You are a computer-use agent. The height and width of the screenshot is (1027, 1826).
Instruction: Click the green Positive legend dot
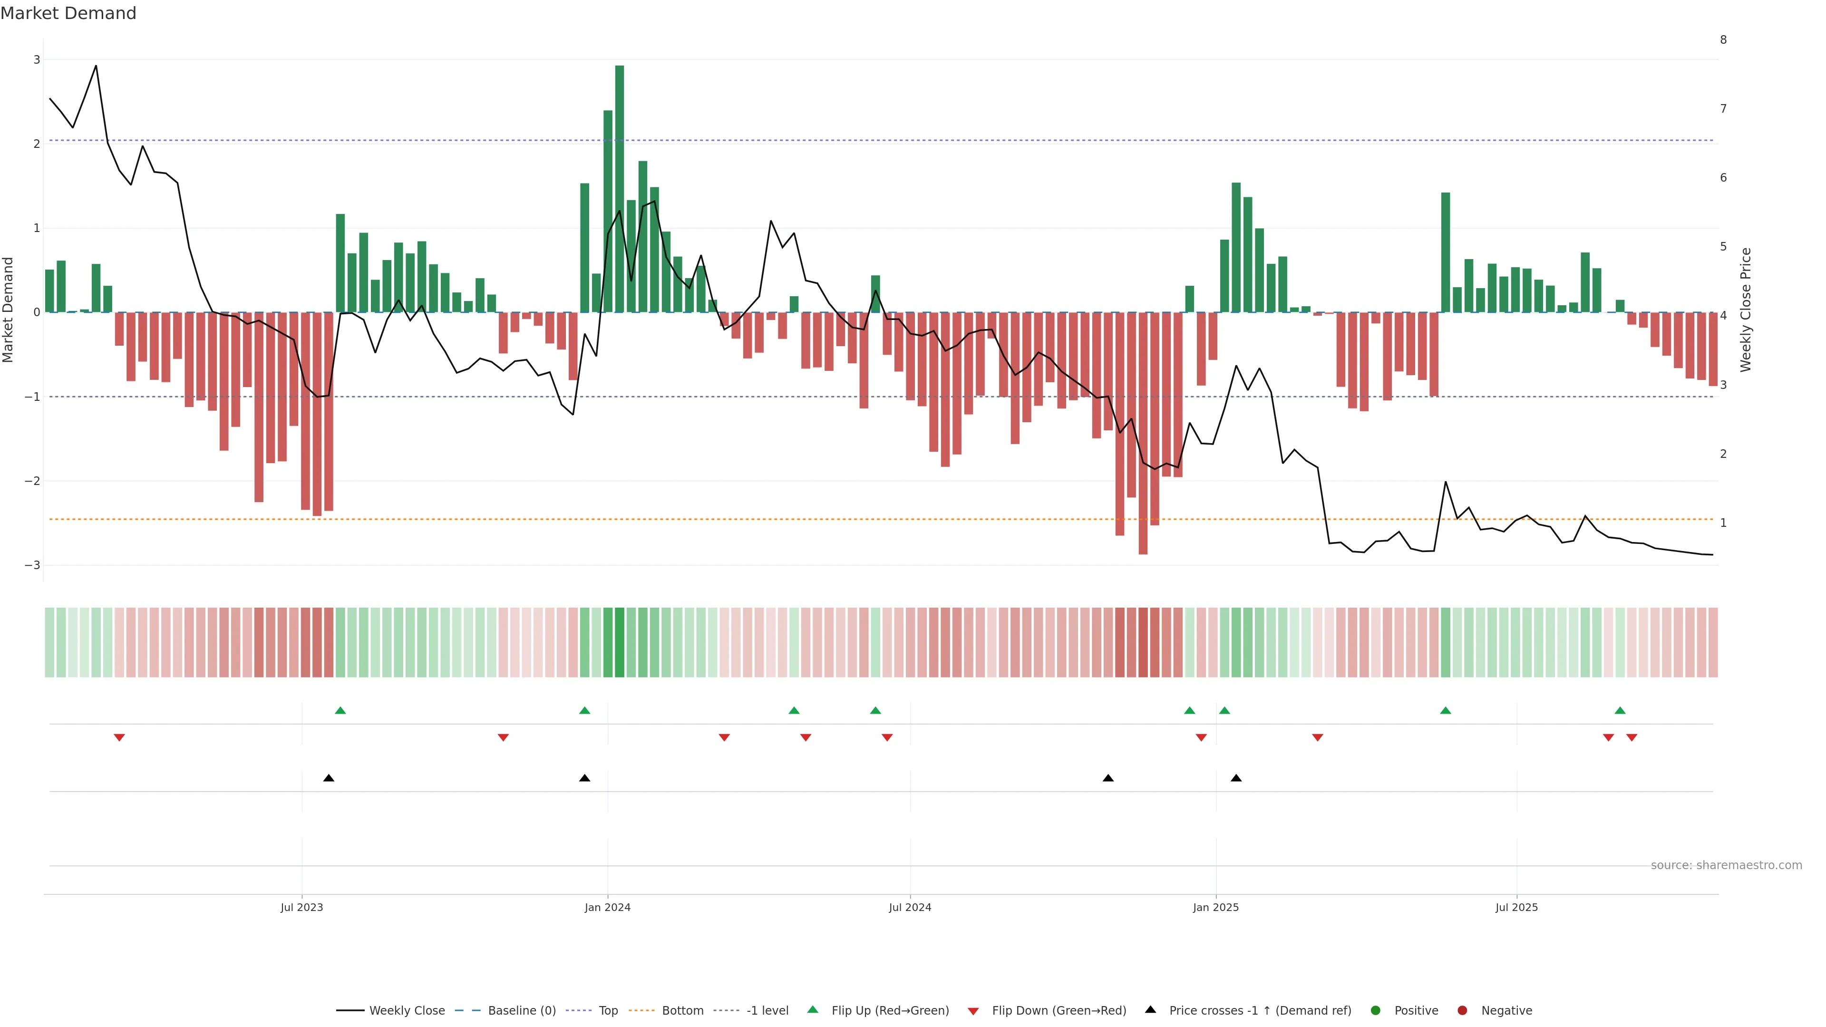click(x=1376, y=1010)
